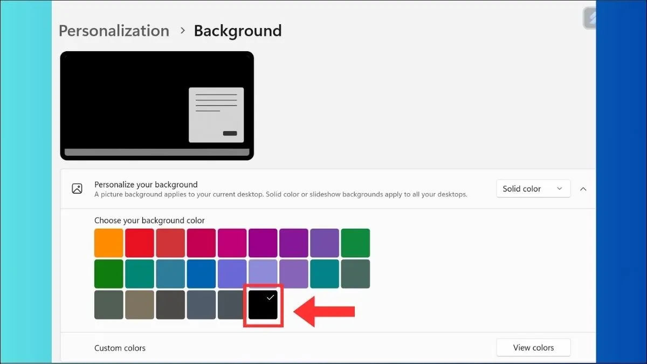
Task: Select the green swatch ending the first row
Action: pos(355,243)
